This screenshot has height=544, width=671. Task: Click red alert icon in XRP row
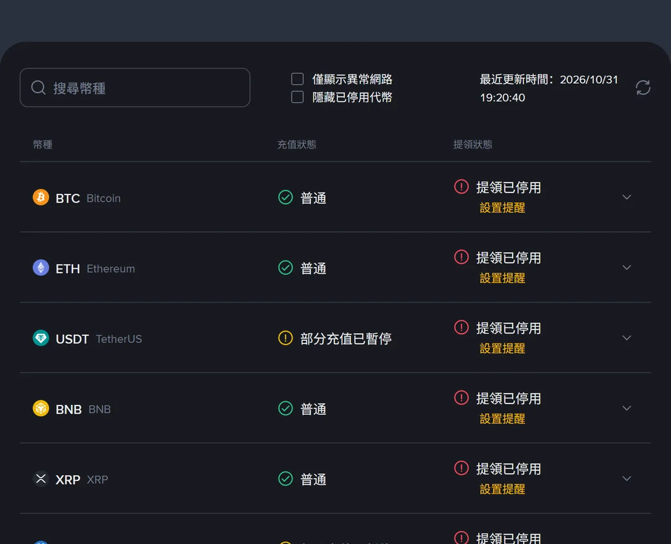click(x=461, y=468)
